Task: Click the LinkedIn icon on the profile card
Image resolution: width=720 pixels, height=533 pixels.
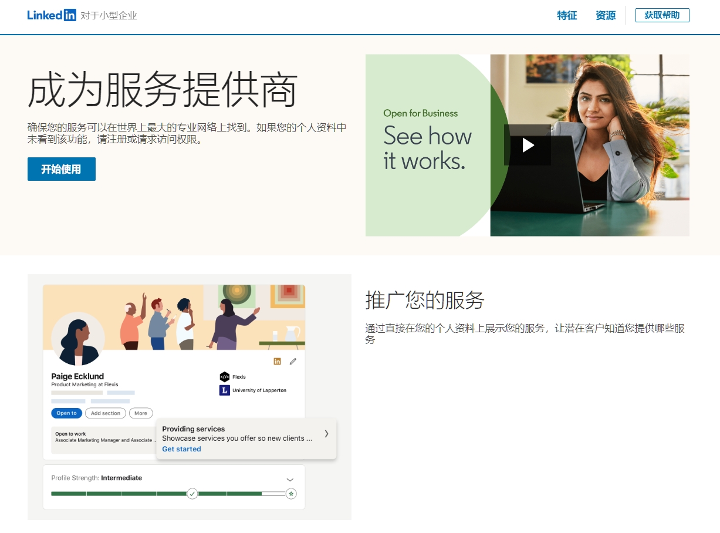Action: (278, 361)
